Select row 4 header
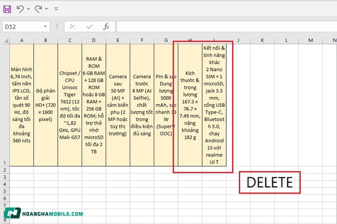337x224 pixels. pyautogui.click(x=5, y=184)
